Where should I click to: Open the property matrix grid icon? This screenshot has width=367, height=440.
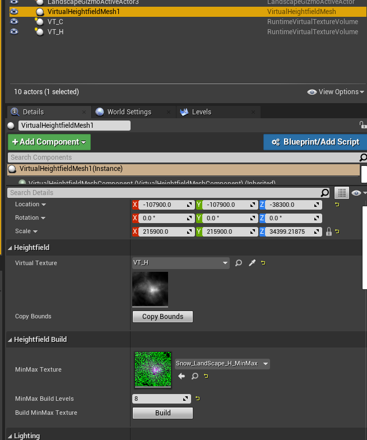(x=341, y=193)
